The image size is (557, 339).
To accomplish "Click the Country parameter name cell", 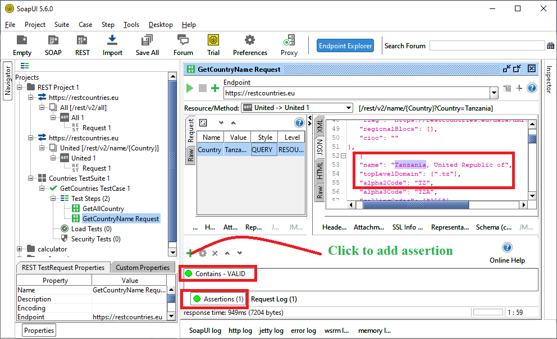I will tap(209, 150).
